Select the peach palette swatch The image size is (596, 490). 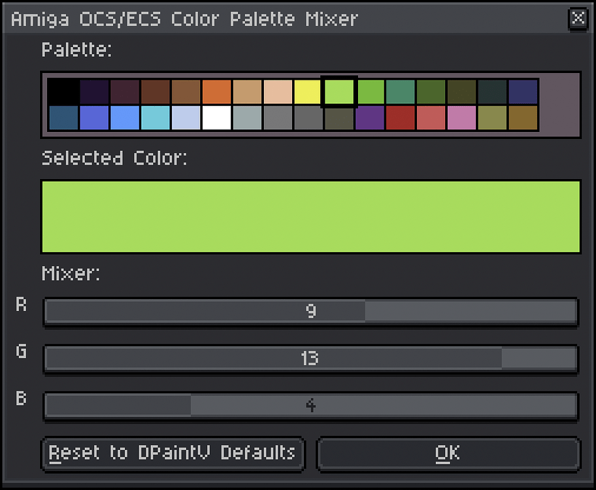pos(278,92)
